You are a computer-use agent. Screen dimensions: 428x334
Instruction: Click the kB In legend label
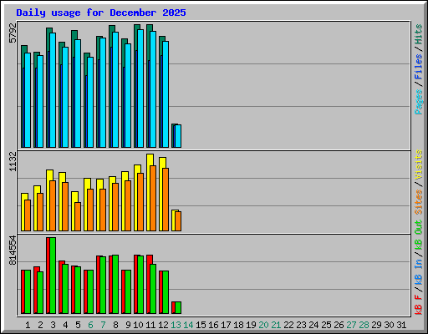click(x=418, y=272)
